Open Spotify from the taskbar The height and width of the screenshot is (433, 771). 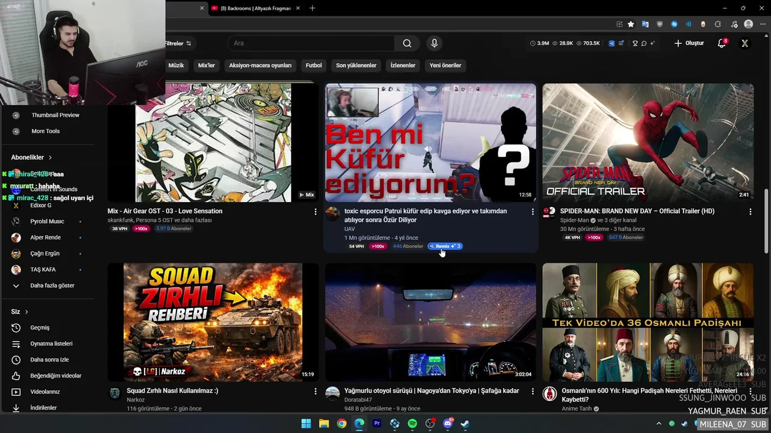(412, 423)
